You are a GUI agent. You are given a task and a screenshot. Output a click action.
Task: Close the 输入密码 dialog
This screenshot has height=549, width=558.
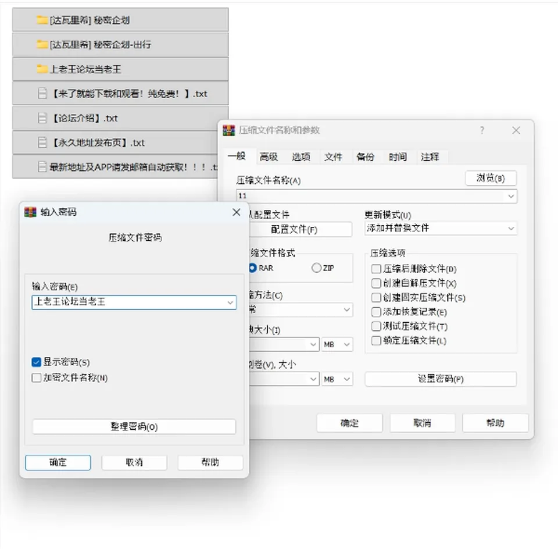coord(237,212)
